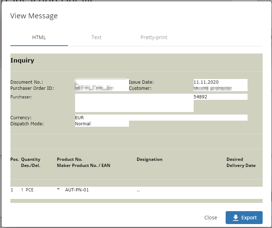Select product number AUT-PN-01

[x=77, y=190]
